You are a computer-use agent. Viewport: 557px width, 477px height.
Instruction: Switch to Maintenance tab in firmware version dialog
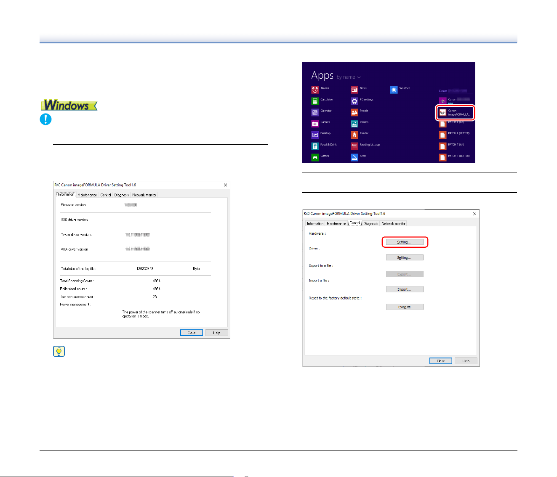tap(87, 195)
